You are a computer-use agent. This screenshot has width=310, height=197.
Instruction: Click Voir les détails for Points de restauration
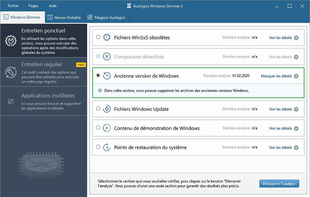coord(280,147)
